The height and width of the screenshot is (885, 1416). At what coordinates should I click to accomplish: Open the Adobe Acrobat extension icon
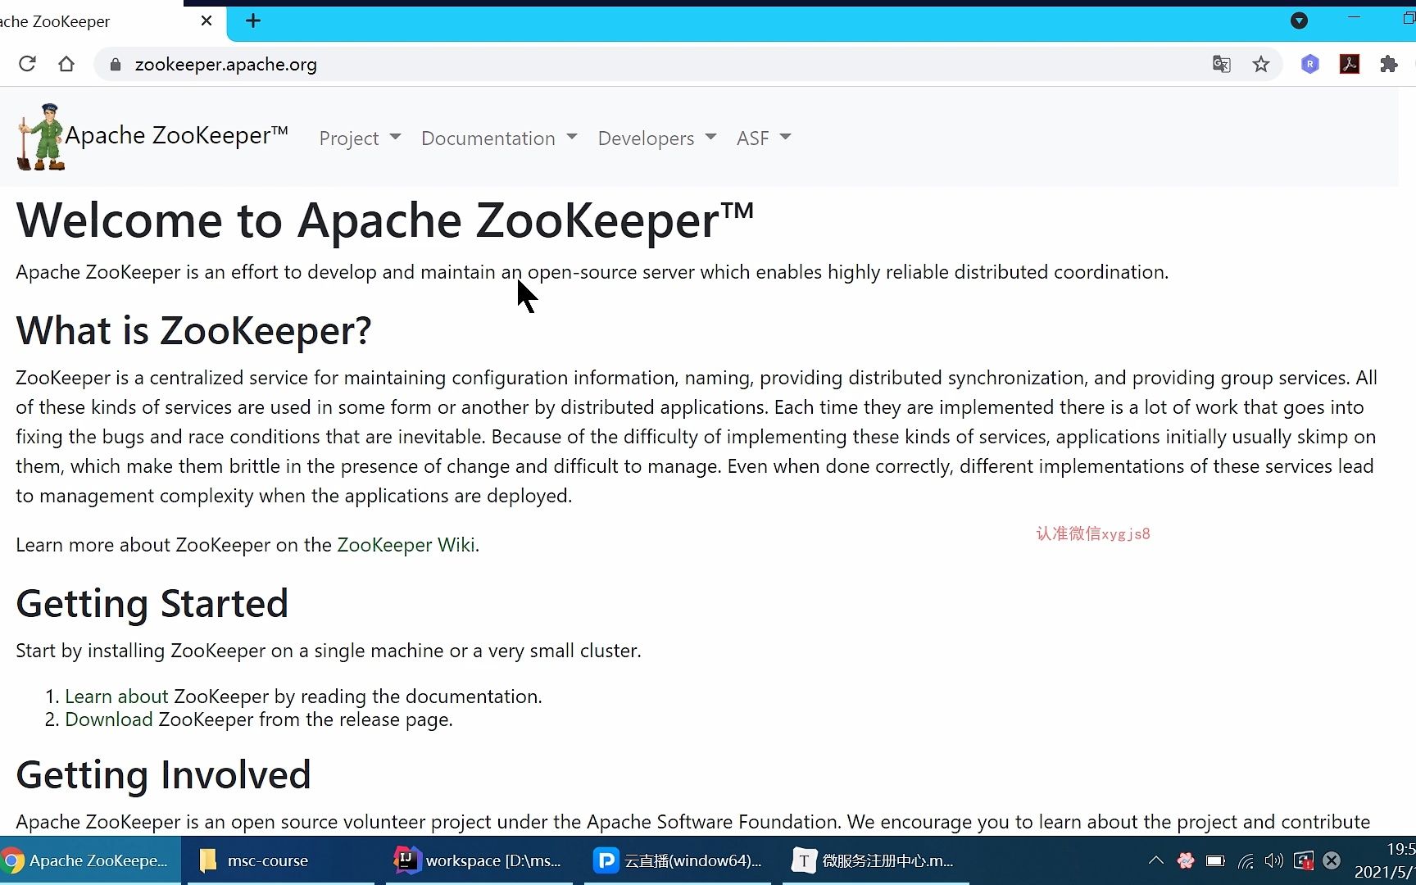(x=1350, y=64)
